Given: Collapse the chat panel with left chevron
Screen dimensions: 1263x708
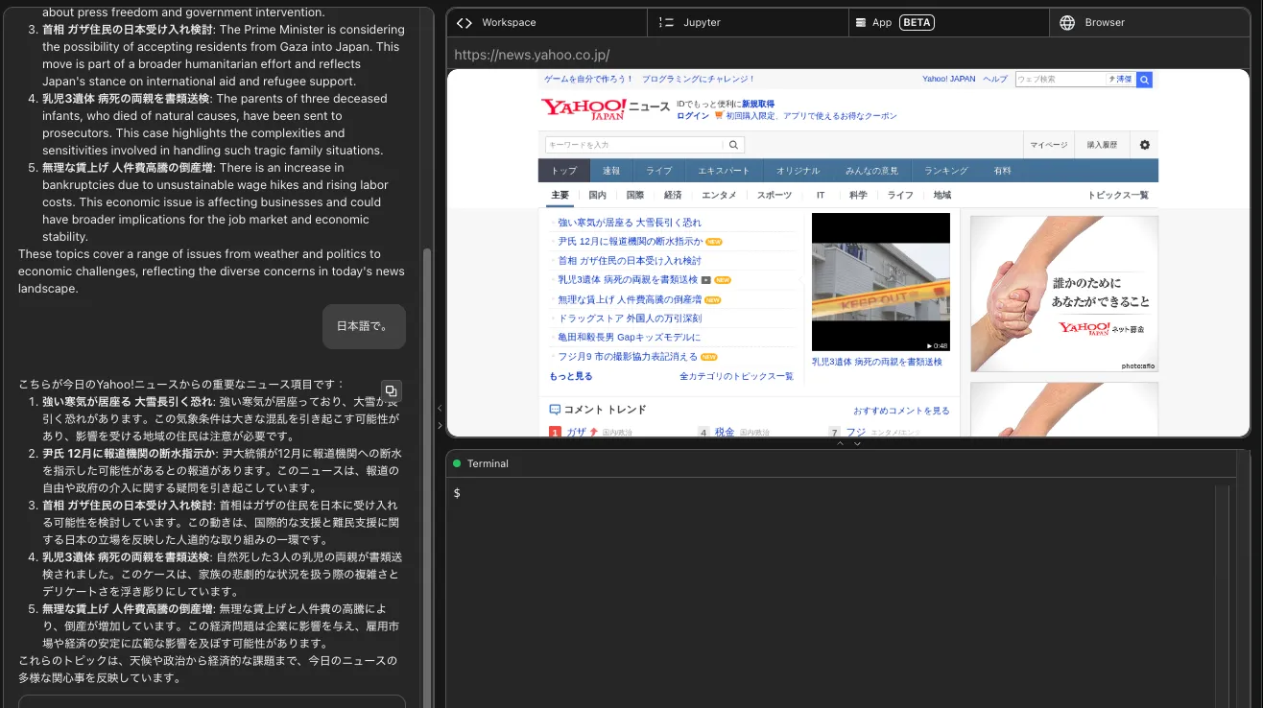Looking at the screenshot, I should click(440, 409).
